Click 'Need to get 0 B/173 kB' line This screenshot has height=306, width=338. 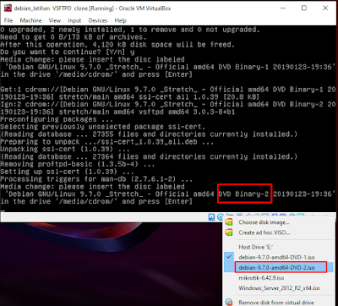(x=74, y=37)
